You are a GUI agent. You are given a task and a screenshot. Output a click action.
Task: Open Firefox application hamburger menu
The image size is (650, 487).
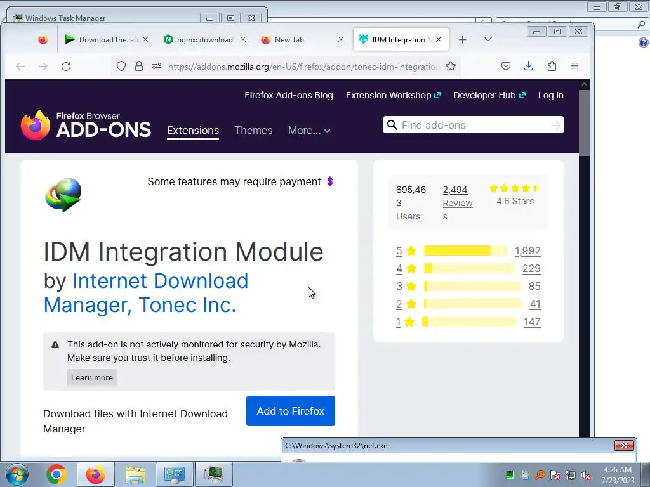(x=574, y=66)
